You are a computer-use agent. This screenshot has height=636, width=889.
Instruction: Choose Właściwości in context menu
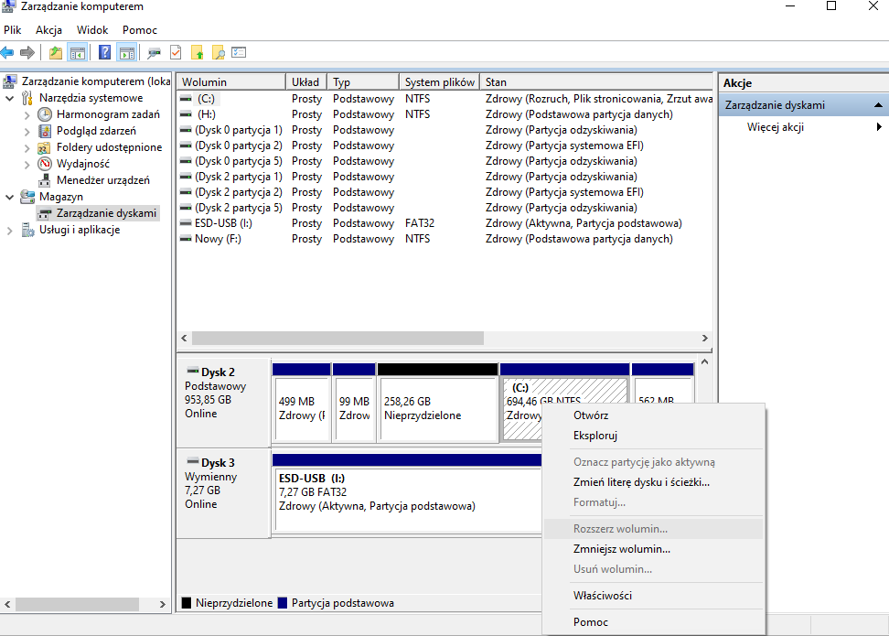(653, 596)
